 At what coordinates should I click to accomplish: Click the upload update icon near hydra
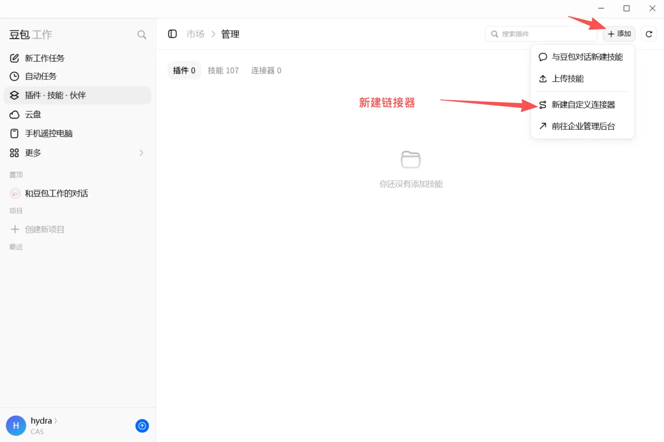pos(142,425)
